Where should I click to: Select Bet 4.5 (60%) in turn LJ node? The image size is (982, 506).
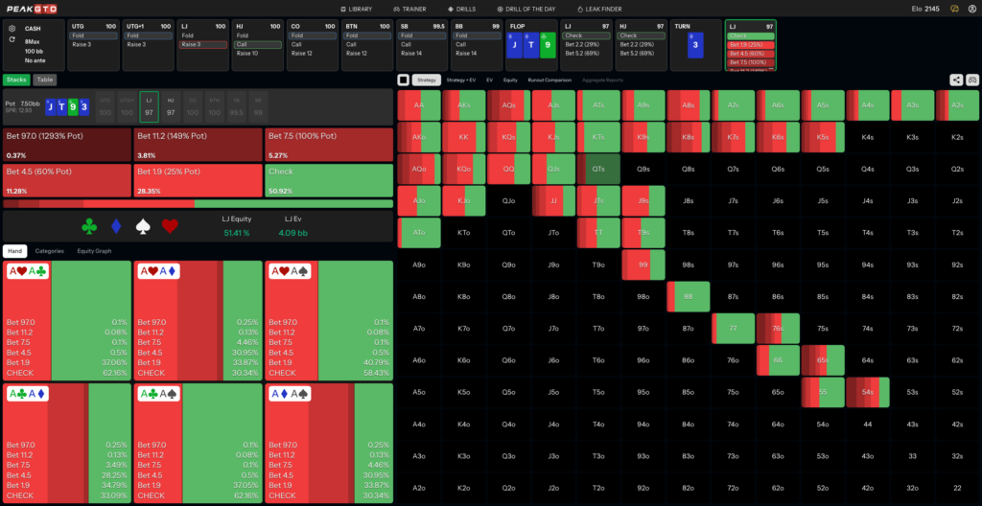point(750,54)
